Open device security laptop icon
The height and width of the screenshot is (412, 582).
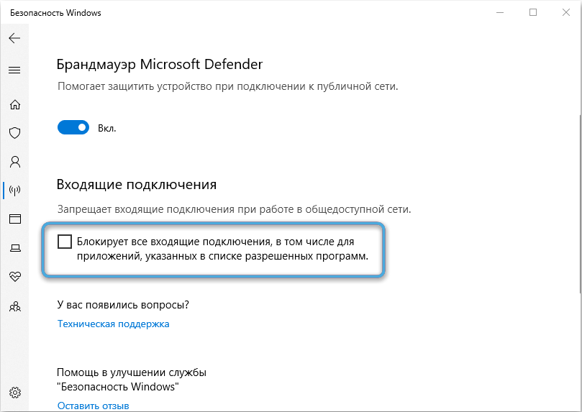point(14,248)
